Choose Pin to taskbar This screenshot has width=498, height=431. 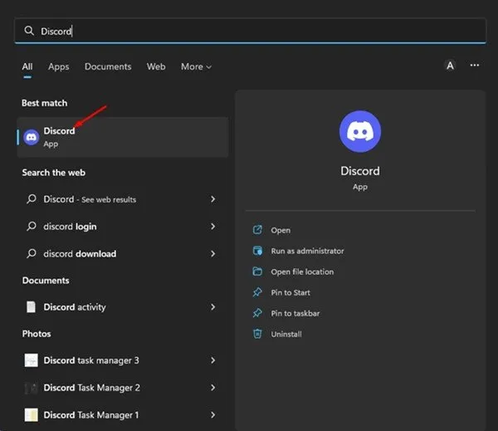tap(295, 314)
